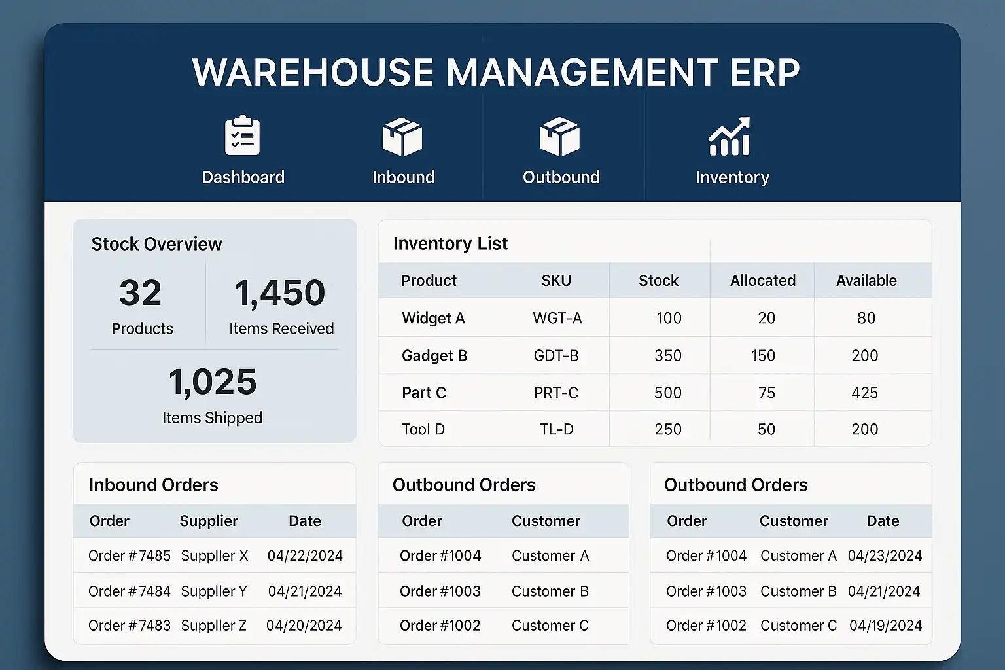Screen dimensions: 1005x670
Task: Click the Date header in Inbound Orders
Action: click(x=305, y=521)
